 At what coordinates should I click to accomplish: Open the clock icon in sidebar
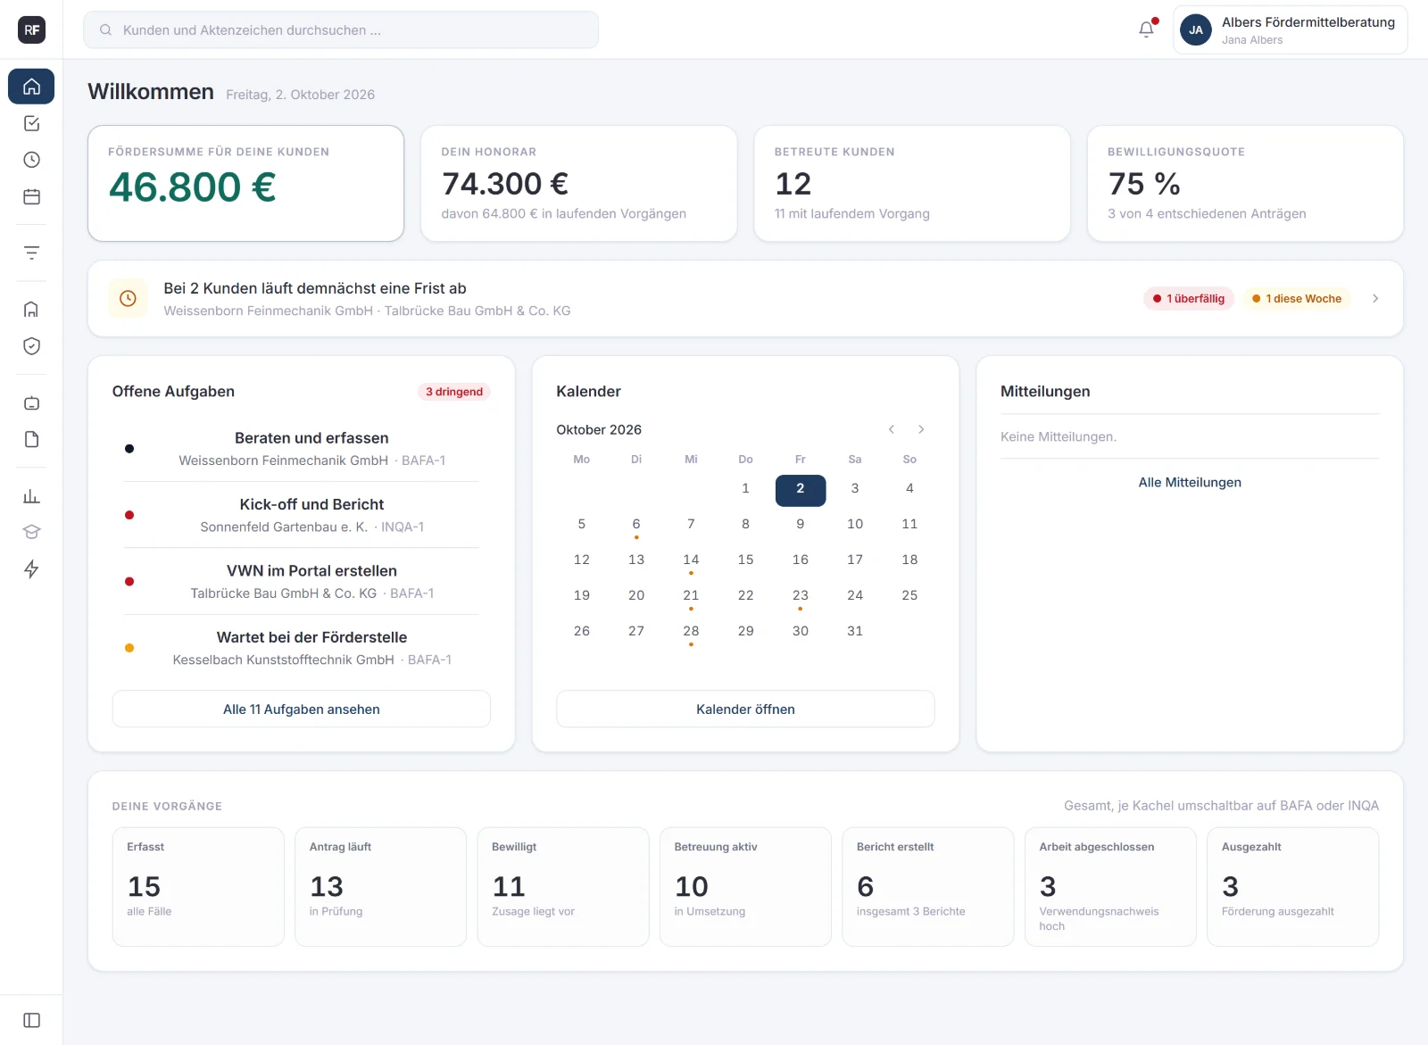[31, 160]
